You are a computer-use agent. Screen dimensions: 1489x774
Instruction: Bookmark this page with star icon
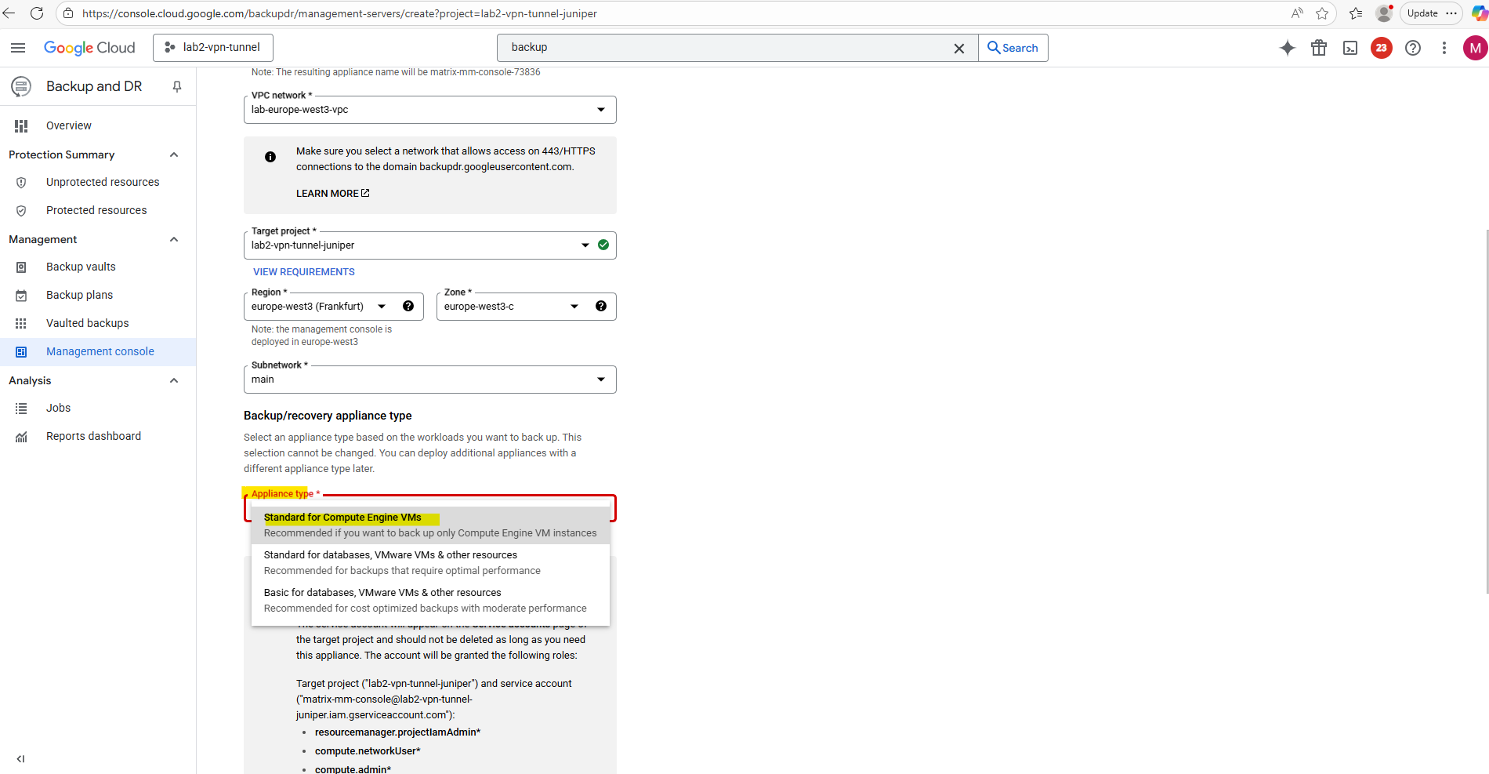pyautogui.click(x=1322, y=13)
